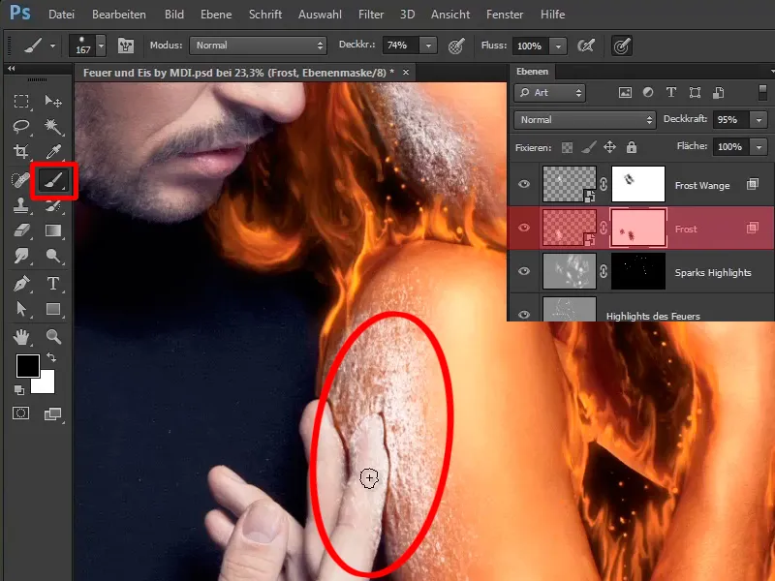
Task: Lock transparent pixels
Action: tap(568, 148)
